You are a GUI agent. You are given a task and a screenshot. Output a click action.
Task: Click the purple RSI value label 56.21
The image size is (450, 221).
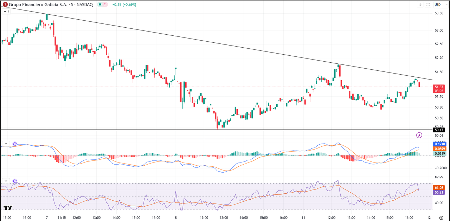coord(439,192)
